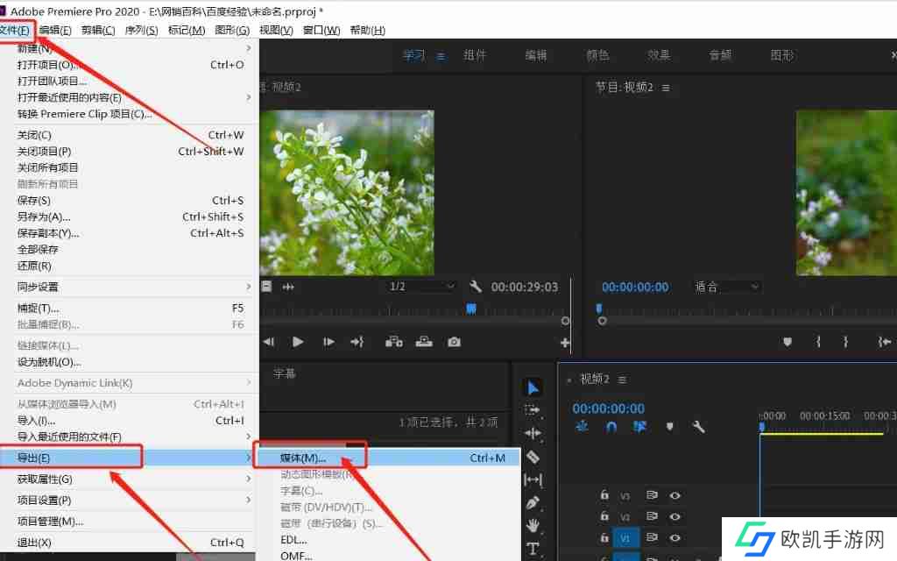The image size is (897, 561).
Task: Hide the V1 track with its eye toggle
Action: 675,538
